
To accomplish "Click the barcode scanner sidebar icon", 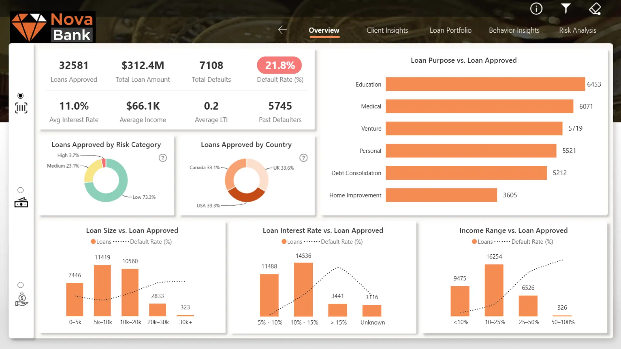I will coord(21,108).
